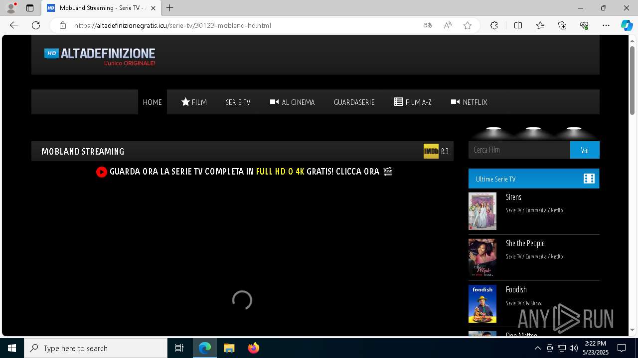Click the Foodish poster thumbnail

(x=482, y=304)
